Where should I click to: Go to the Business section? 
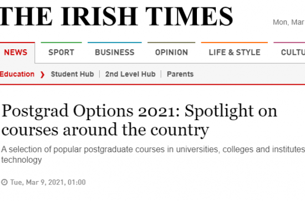click(x=115, y=53)
